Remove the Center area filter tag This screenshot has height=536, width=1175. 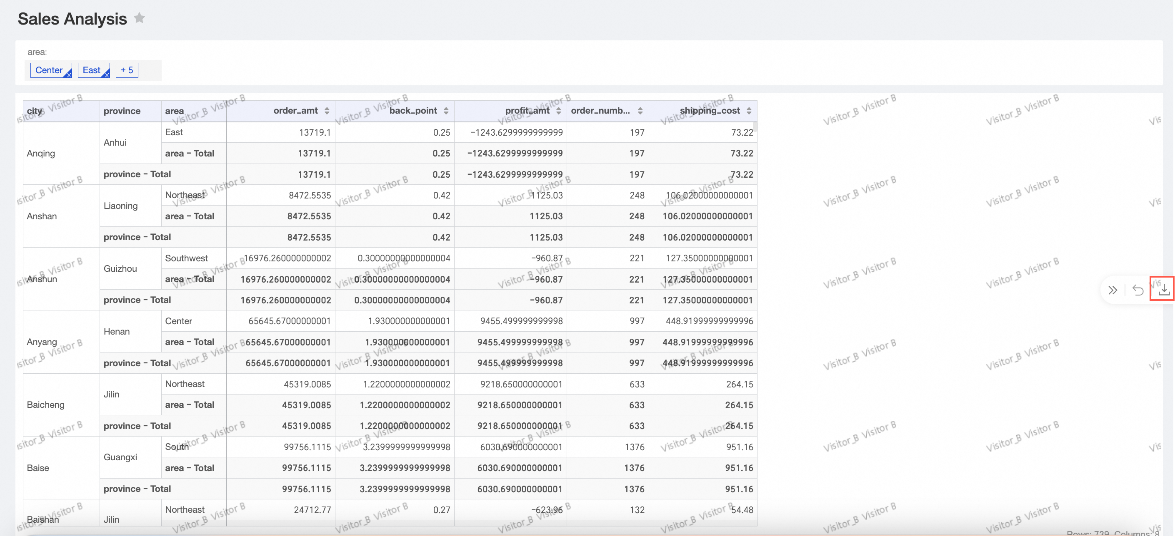(69, 75)
